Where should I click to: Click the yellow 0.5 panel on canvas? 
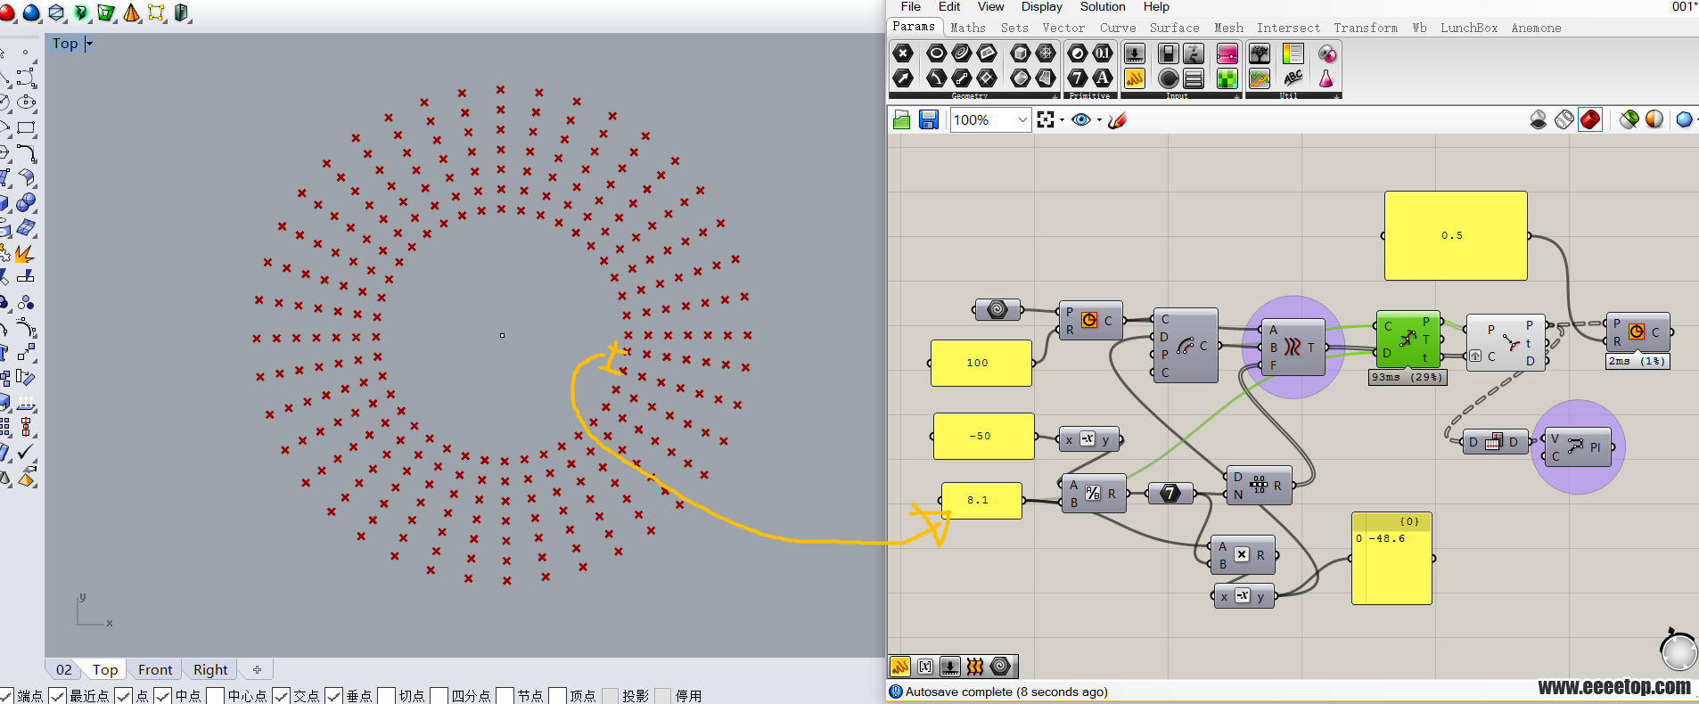point(1456,236)
